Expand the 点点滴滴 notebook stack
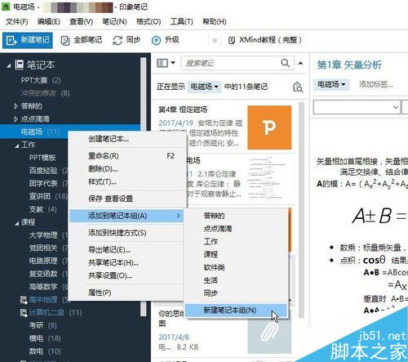This screenshot has height=362, width=408. (16, 118)
